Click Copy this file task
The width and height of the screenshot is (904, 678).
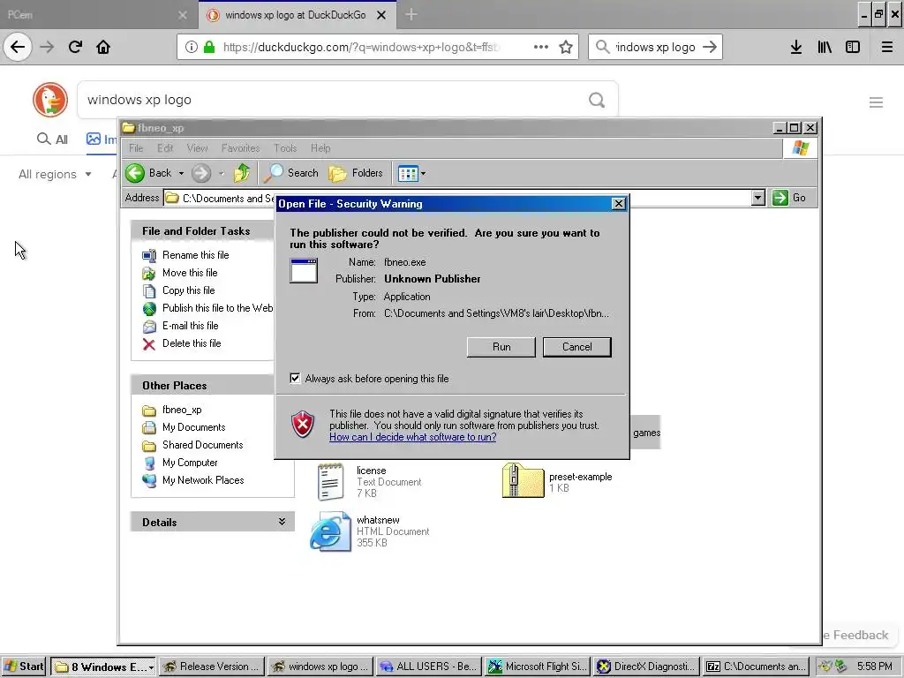189,290
